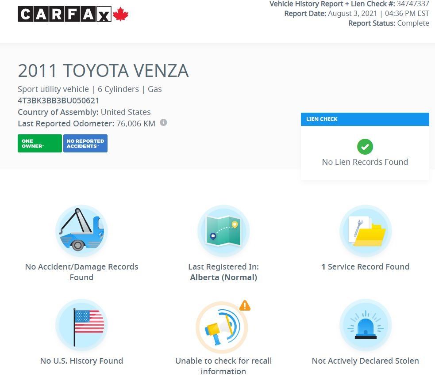Open the service record folder icon

[x=365, y=231]
